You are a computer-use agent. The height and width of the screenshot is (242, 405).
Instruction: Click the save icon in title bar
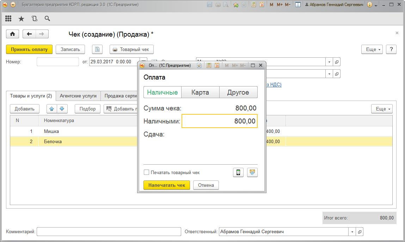(209, 5)
